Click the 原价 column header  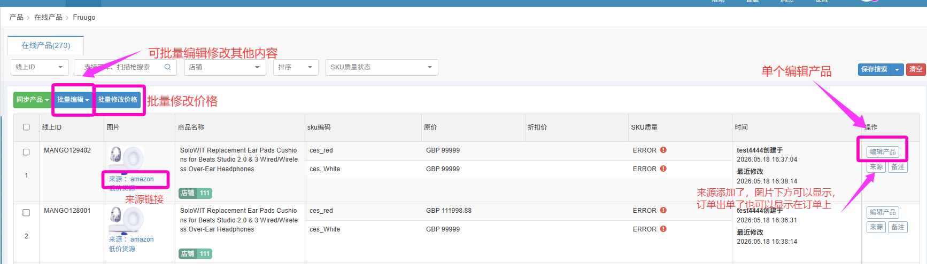click(430, 127)
